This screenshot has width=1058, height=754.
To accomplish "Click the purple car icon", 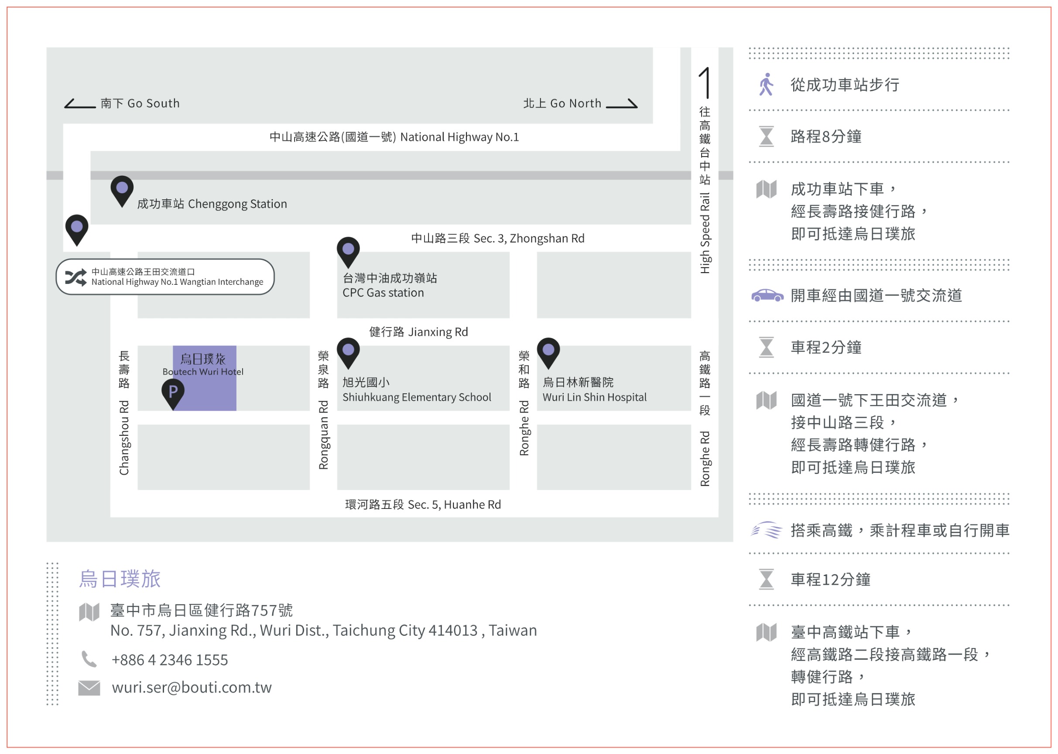I will 768,295.
